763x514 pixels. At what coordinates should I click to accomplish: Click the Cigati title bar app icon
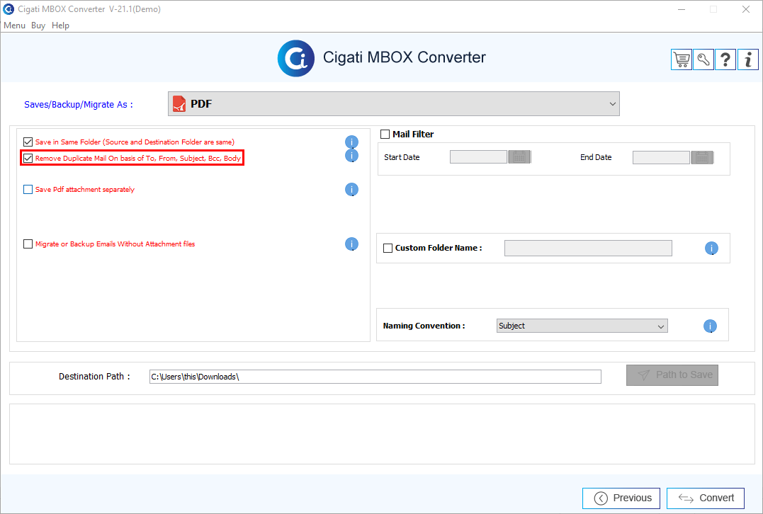(9, 8)
